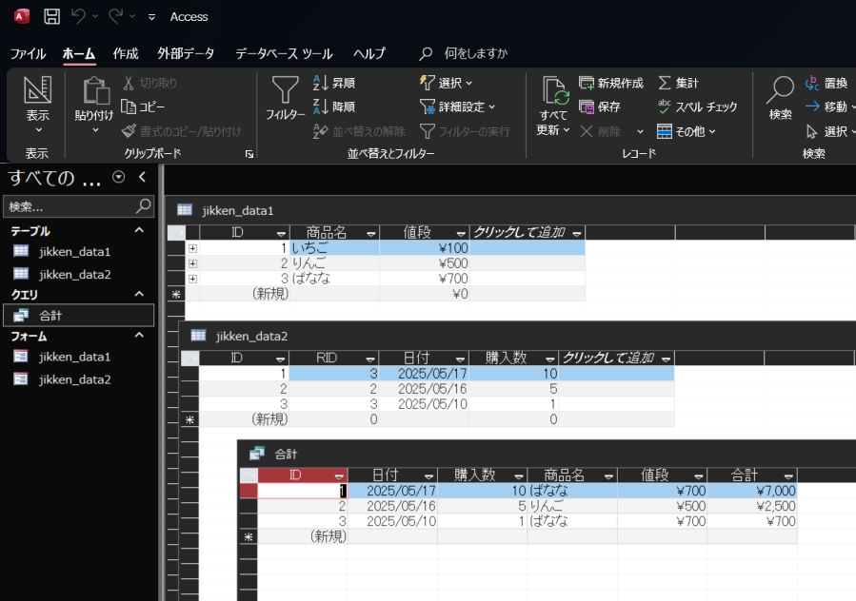Collapse the テーブル group
This screenshot has height=601, width=856.
[139, 230]
